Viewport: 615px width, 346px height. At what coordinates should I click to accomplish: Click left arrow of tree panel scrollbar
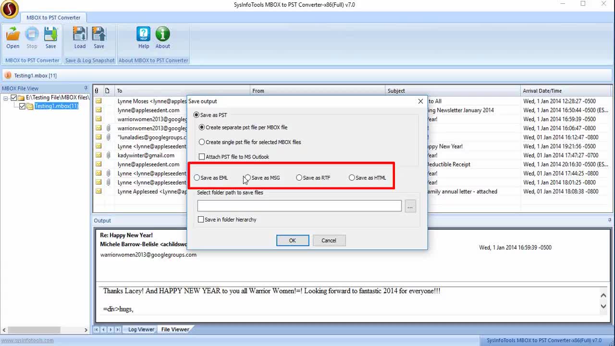(4, 330)
